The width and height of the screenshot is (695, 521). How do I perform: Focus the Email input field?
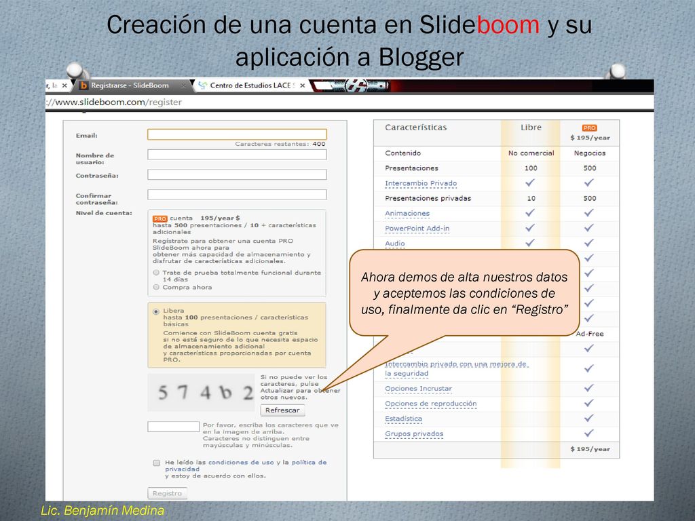point(237,134)
